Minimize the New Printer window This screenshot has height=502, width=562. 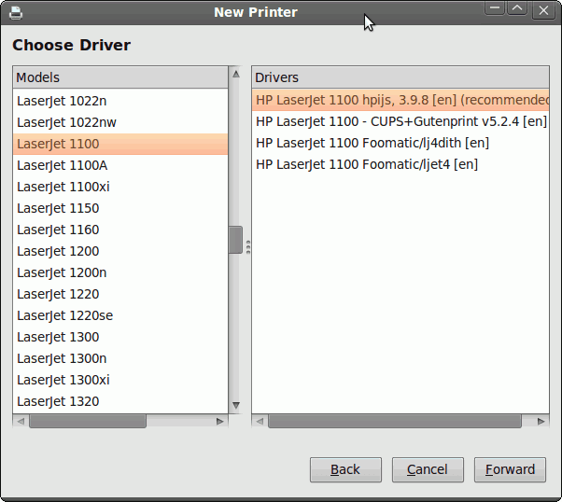495,8
